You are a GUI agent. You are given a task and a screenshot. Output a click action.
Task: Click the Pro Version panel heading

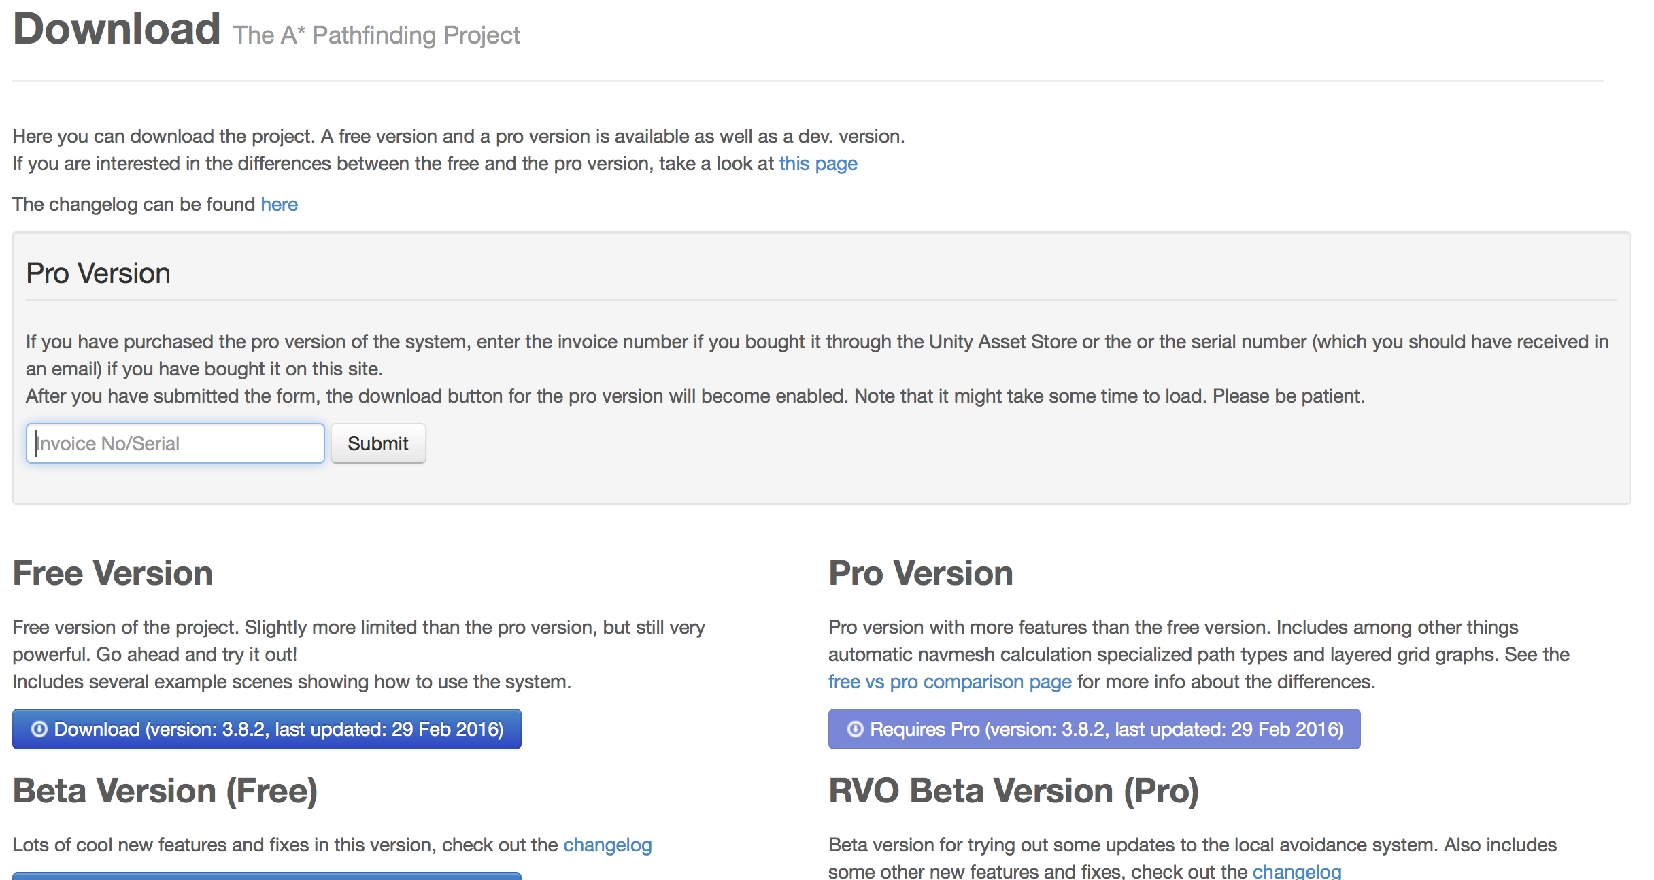98,272
